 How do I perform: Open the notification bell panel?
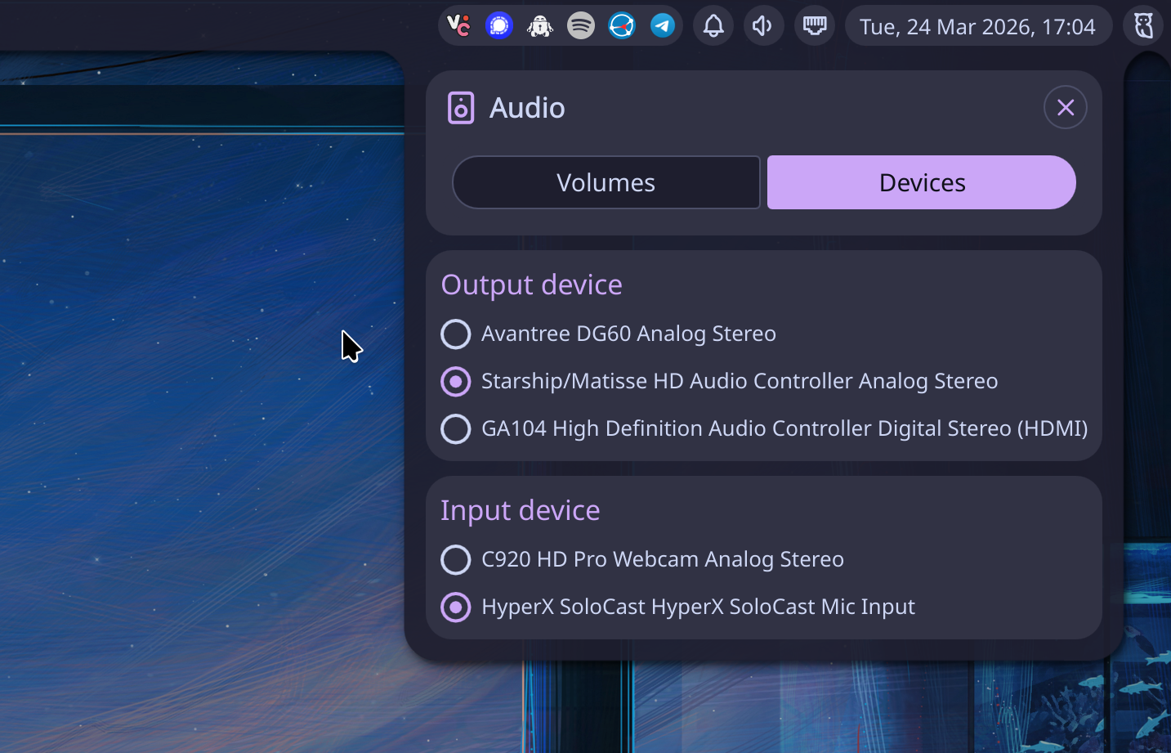[713, 25]
